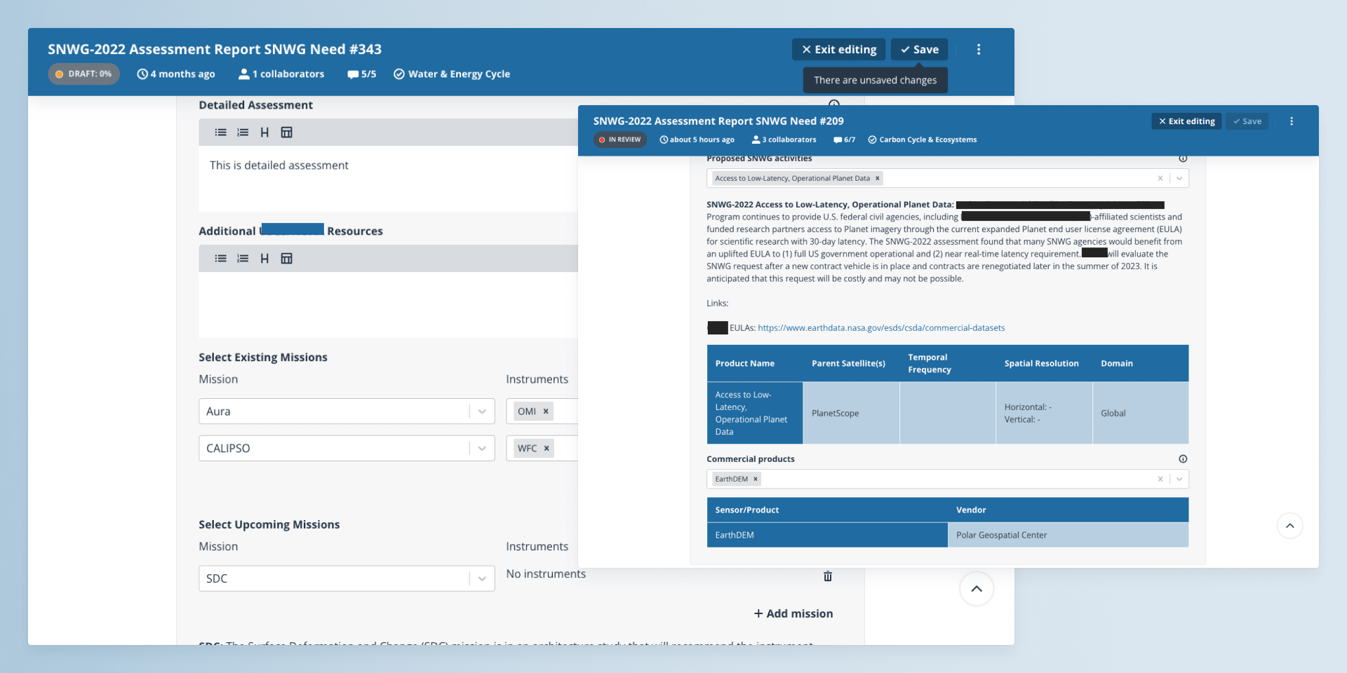
Task: Expand the SDC upcoming mission dropdown
Action: [482, 579]
